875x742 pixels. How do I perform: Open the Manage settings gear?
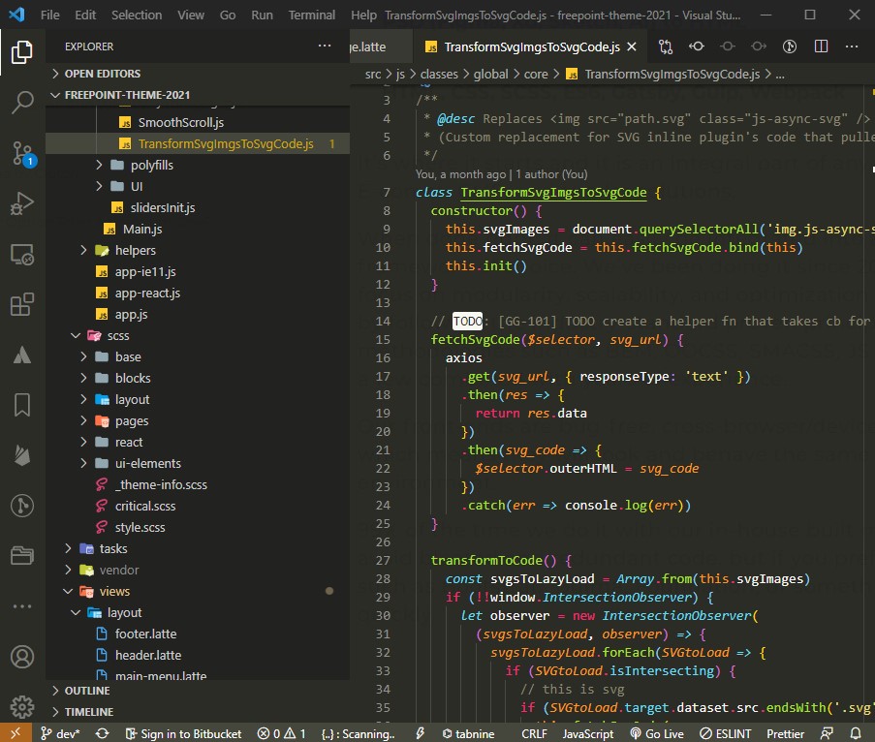(22, 706)
